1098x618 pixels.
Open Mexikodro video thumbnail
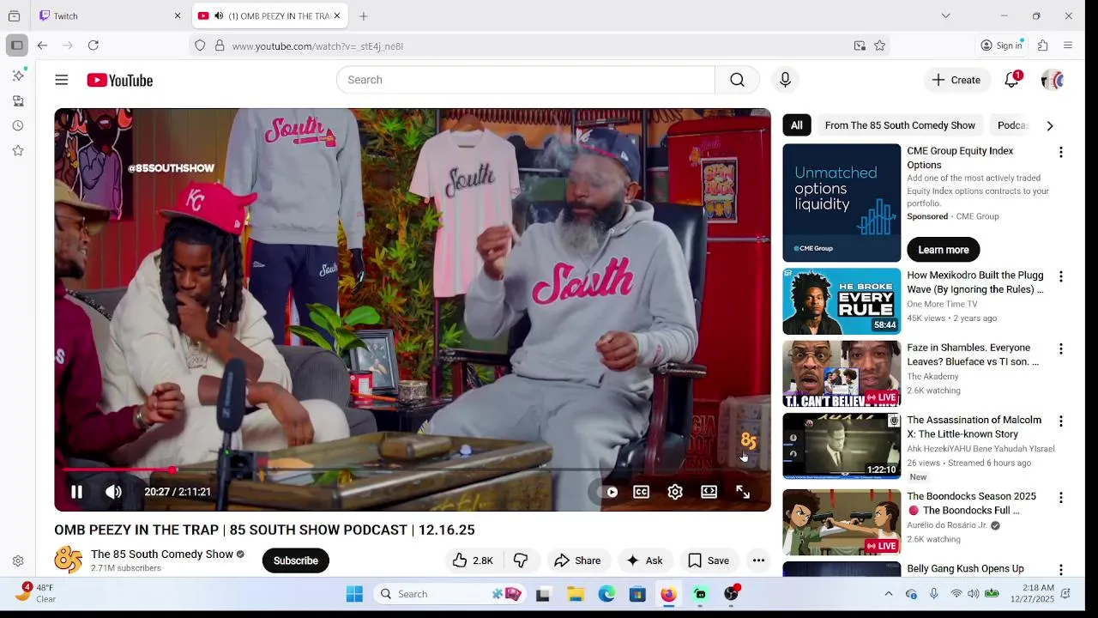click(842, 301)
